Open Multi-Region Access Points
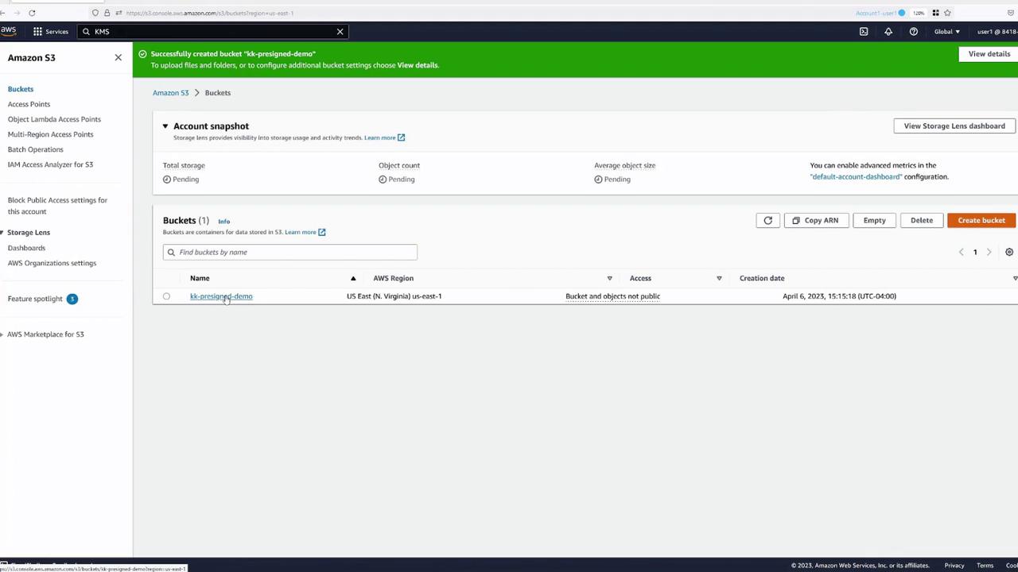This screenshot has height=572, width=1018. tap(50, 134)
